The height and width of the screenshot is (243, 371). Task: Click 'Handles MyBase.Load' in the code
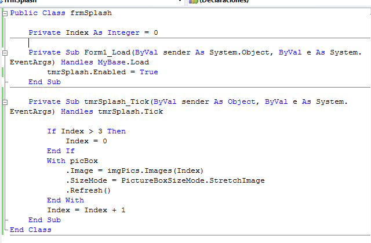coord(105,62)
